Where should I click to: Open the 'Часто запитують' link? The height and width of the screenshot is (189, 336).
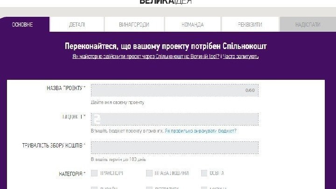pos(240,56)
